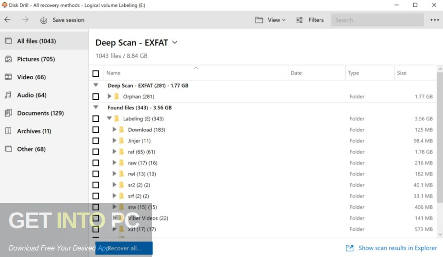The image size is (443, 257).
Task: Go back with the left arrow icon
Action: point(8,19)
